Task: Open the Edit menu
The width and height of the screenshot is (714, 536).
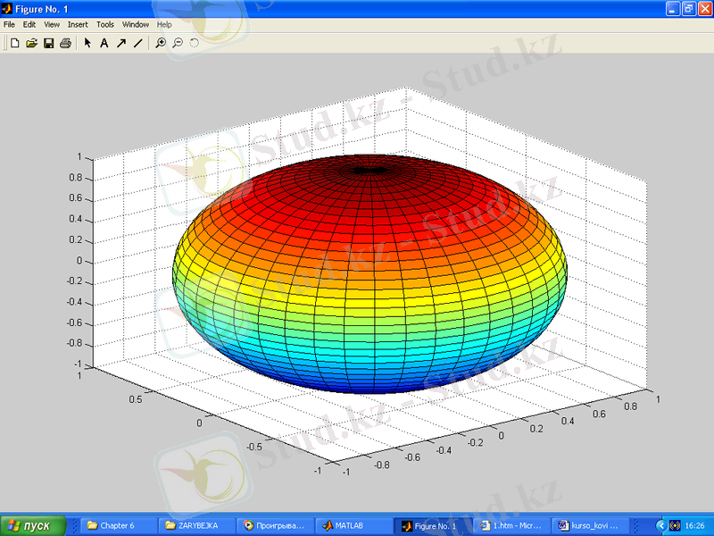Action: (29, 25)
